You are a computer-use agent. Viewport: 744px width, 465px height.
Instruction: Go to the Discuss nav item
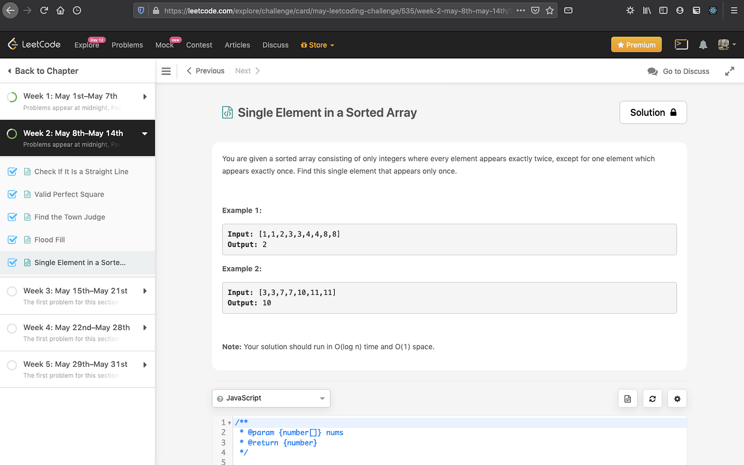[x=275, y=45]
